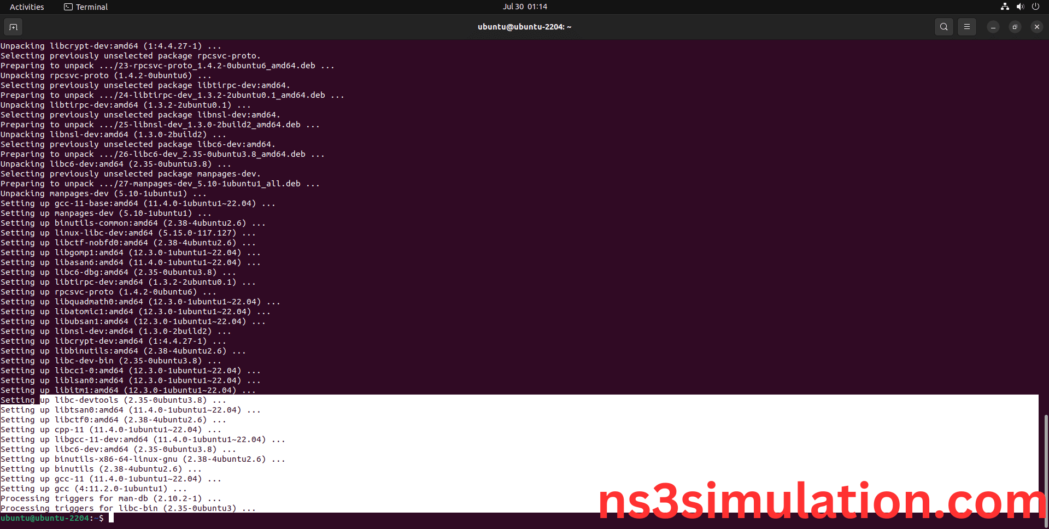The width and height of the screenshot is (1049, 529).
Task: Click the 'Setting up gcc (4:11.2.0-1ubuntu1)' line
Action: coord(93,489)
